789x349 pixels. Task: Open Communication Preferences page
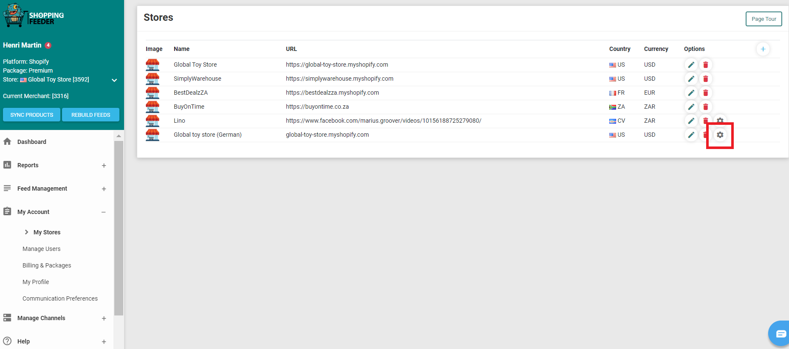(x=60, y=298)
